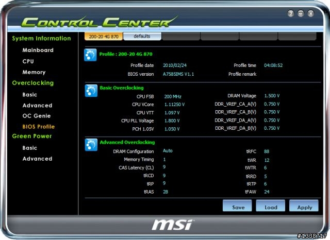Select the sixth empty profile tab
The height and width of the screenshot is (240, 330).
point(297,36)
